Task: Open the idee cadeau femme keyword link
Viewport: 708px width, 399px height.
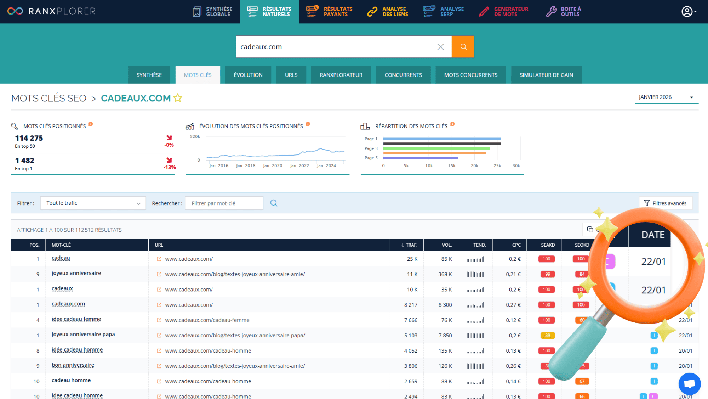Action: tap(76, 319)
